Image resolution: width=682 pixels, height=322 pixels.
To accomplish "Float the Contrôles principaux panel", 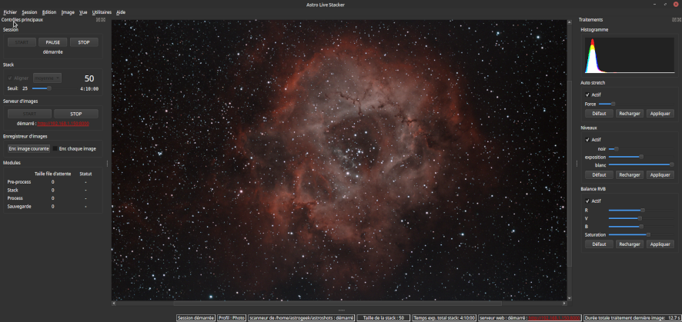I will tap(97, 20).
